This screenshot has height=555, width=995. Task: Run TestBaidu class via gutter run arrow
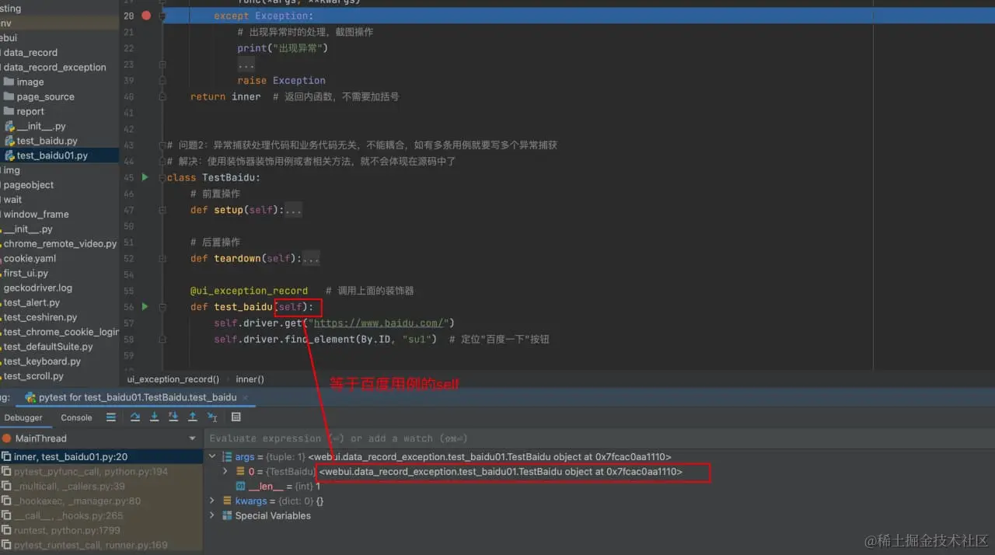tap(145, 177)
